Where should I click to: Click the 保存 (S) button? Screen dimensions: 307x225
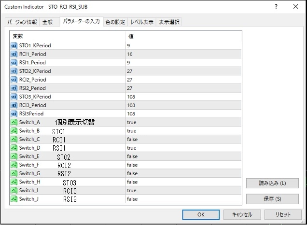(272, 199)
